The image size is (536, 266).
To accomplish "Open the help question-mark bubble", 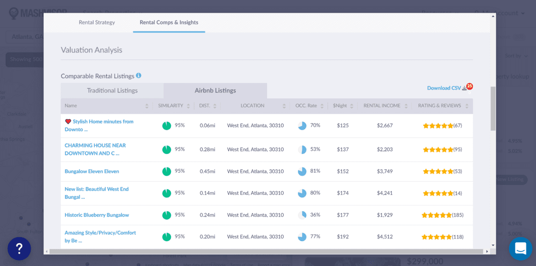I will [x=19, y=248].
